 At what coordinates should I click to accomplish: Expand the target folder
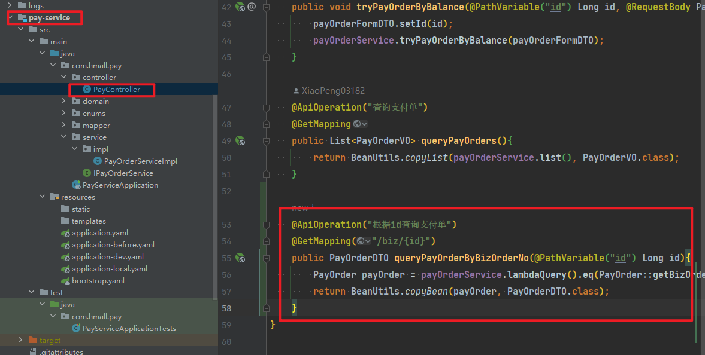[x=21, y=340]
